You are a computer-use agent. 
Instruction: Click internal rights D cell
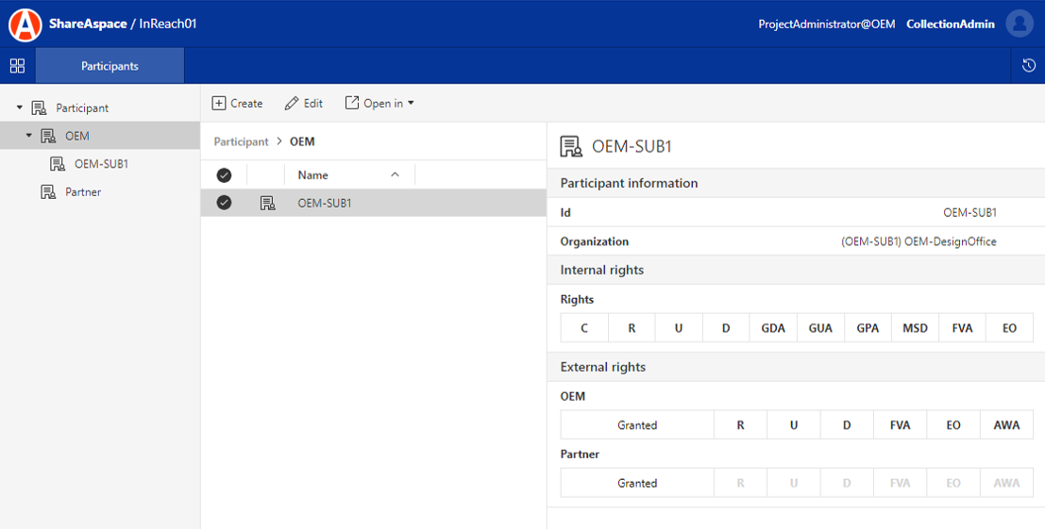[726, 328]
